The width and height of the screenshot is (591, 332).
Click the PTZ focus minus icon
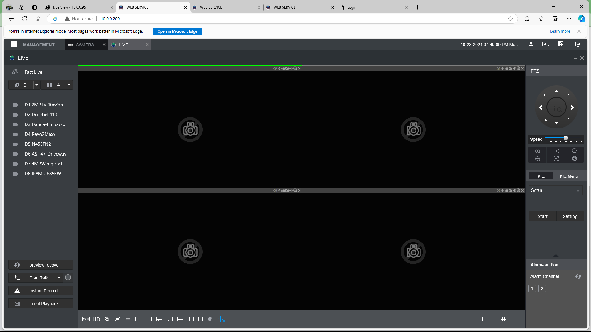point(556,159)
